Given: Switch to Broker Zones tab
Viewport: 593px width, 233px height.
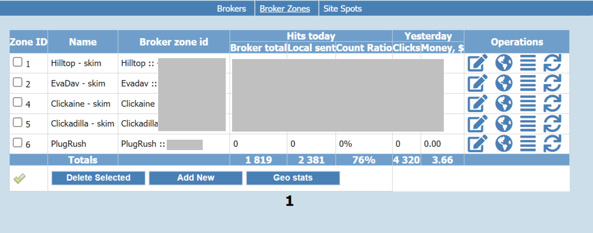Looking at the screenshot, I should (x=285, y=9).
